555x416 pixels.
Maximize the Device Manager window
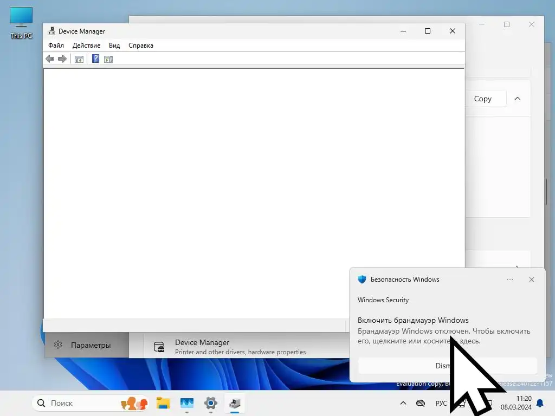pyautogui.click(x=428, y=31)
